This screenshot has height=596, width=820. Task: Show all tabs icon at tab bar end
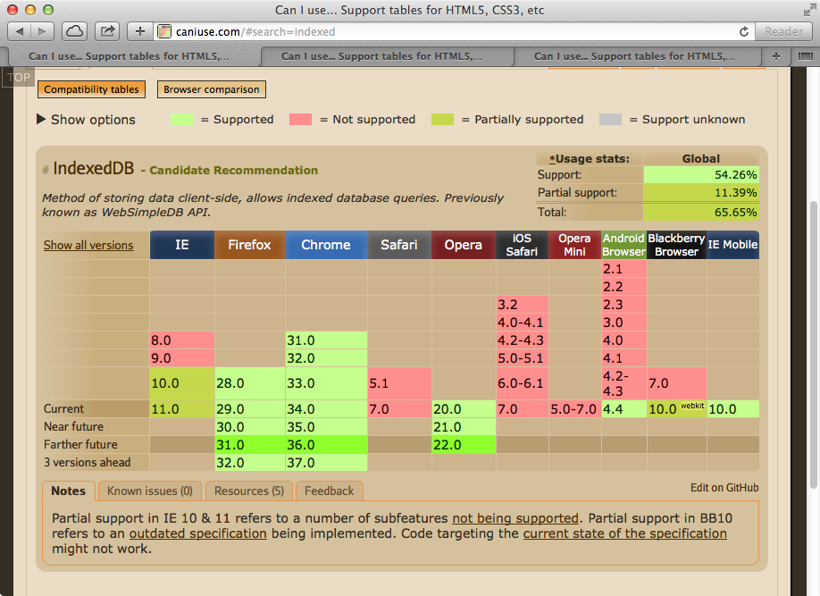806,56
